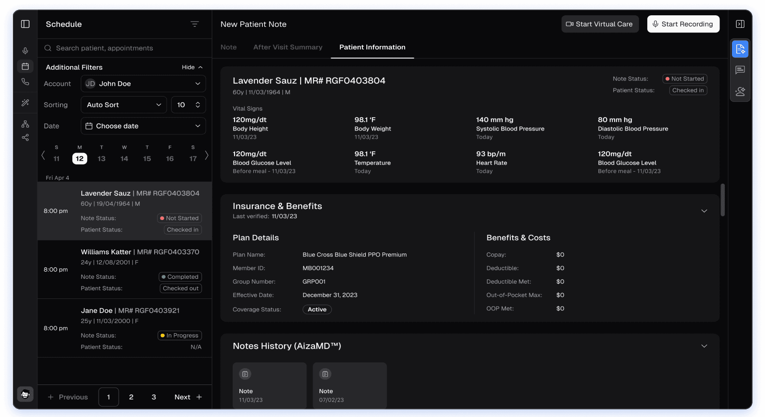
Task: Switch to the Note tab
Action: 228,47
